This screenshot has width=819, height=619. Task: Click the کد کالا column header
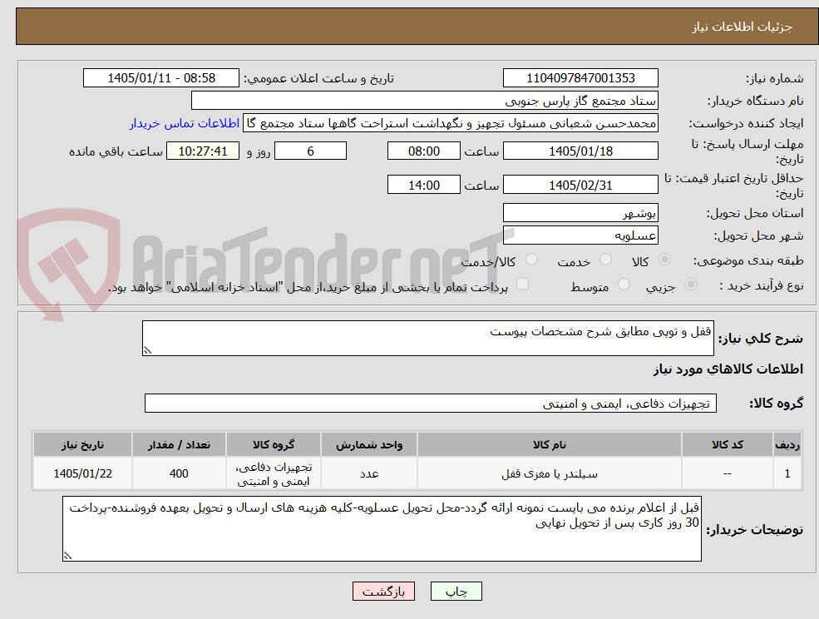tap(727, 444)
